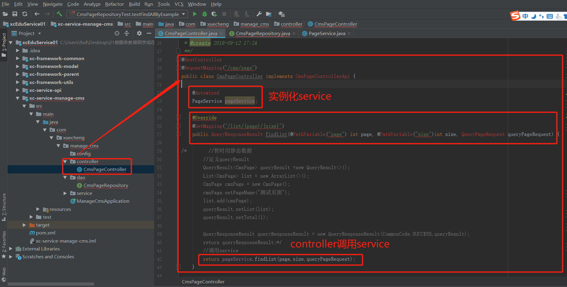Toggle Chinese input mode 中 icon

(x=525, y=16)
